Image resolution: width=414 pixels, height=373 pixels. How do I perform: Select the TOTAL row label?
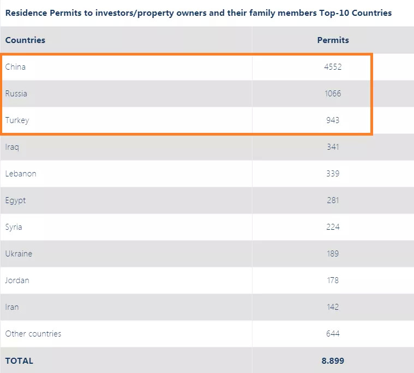pyautogui.click(x=19, y=360)
